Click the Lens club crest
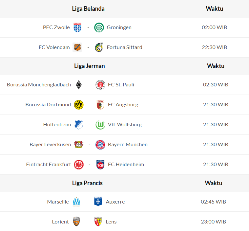Image resolution: width=249 pixels, height=231 pixels. click(98, 222)
